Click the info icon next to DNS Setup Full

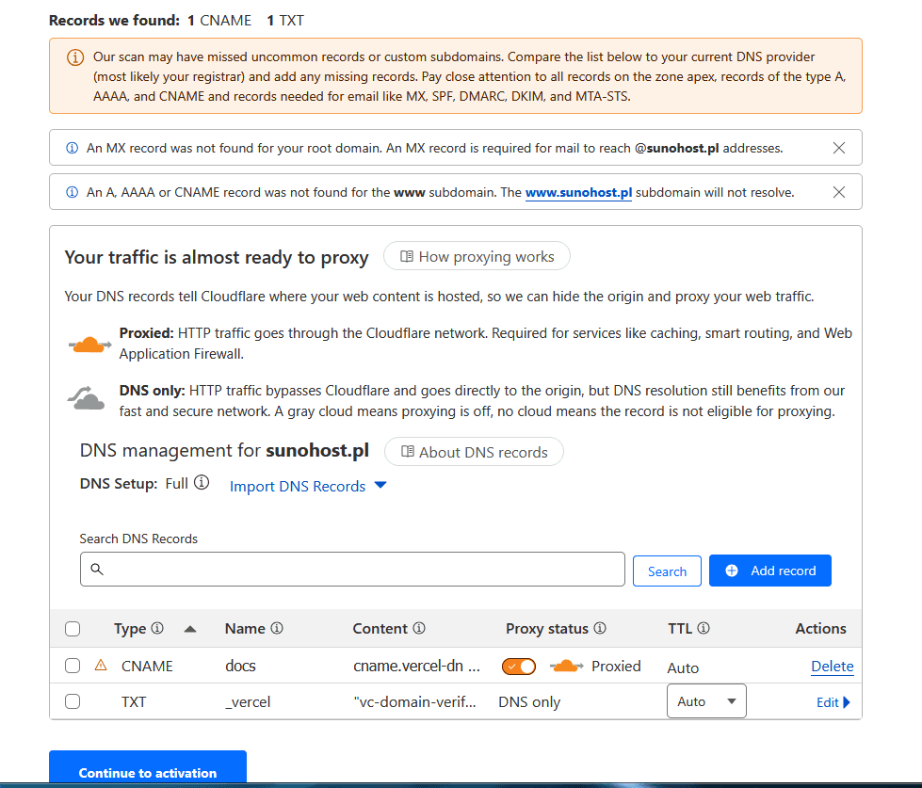tap(202, 483)
